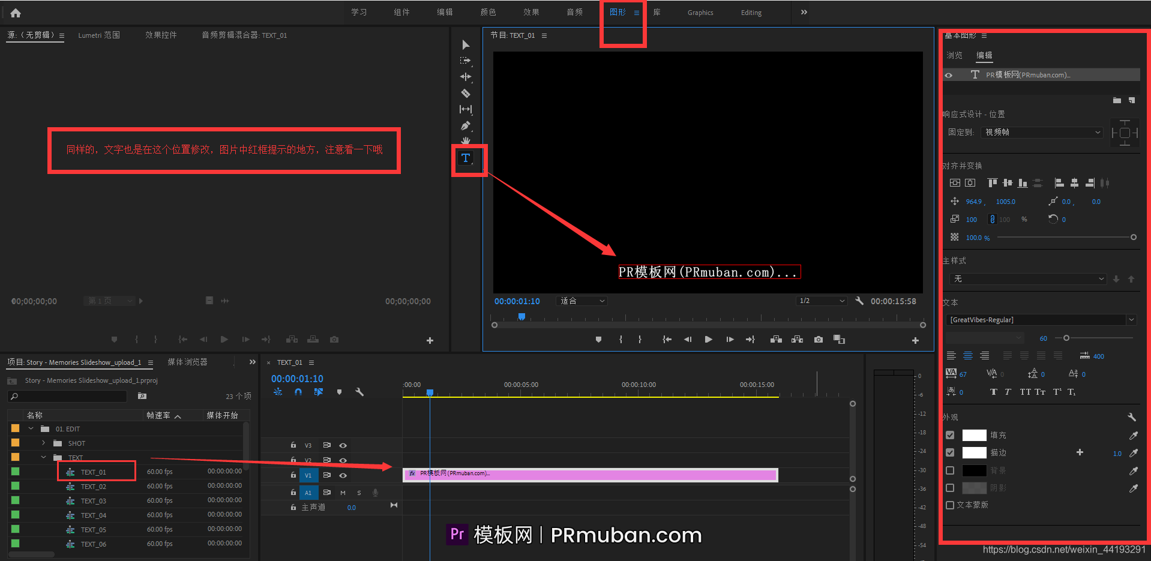Screen dimensions: 1151x561
Task: Mute audio track A1
Action: (x=343, y=493)
